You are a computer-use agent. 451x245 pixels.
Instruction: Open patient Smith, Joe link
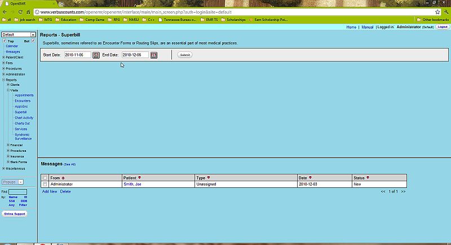(x=132, y=184)
